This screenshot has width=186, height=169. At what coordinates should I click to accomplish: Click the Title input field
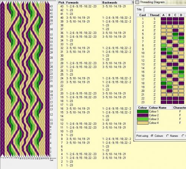click(165, 10)
